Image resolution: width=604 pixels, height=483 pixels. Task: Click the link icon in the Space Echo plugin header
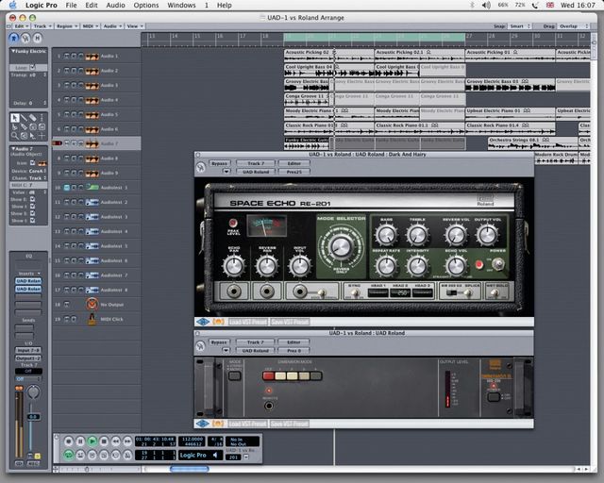click(200, 168)
